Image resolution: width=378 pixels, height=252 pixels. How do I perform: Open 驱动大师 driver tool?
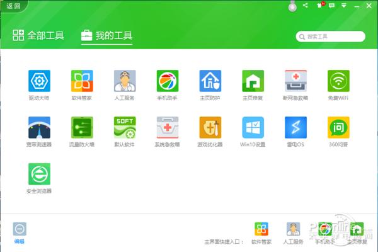click(39, 81)
